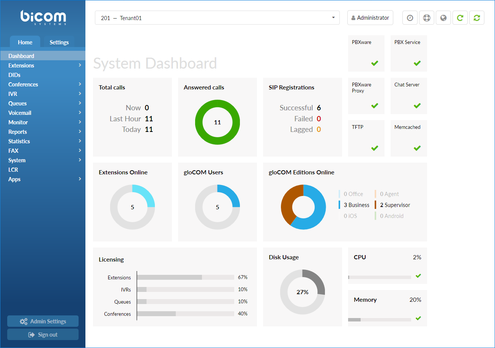Image resolution: width=495 pixels, height=348 pixels.
Task: Expand the Conferences submenu arrow
Action: pos(80,84)
